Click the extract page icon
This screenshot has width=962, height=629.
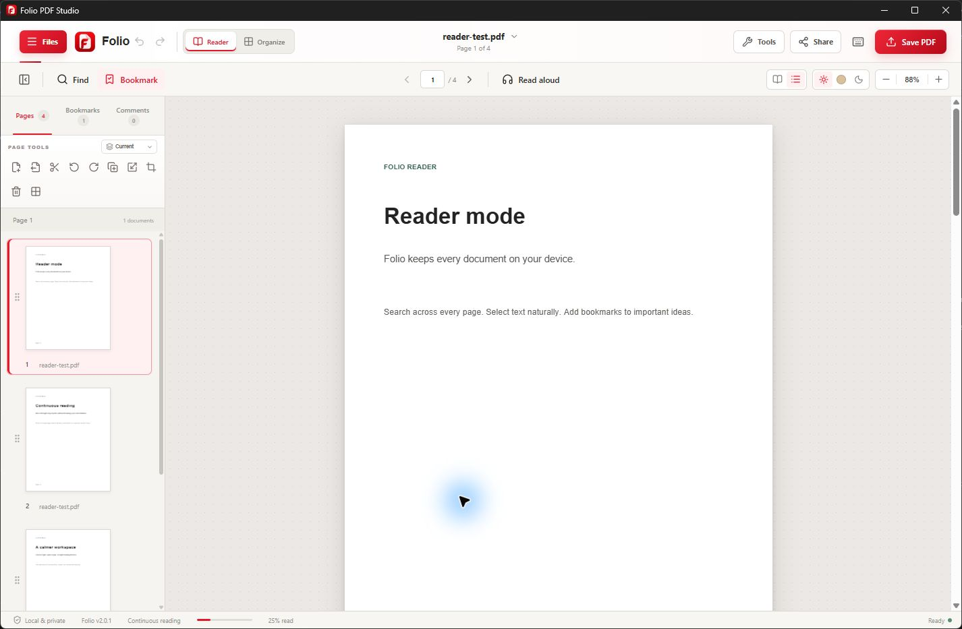(36, 167)
